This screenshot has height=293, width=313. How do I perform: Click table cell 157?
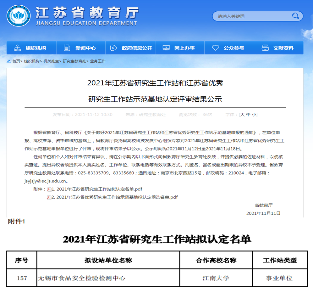pos(22,278)
